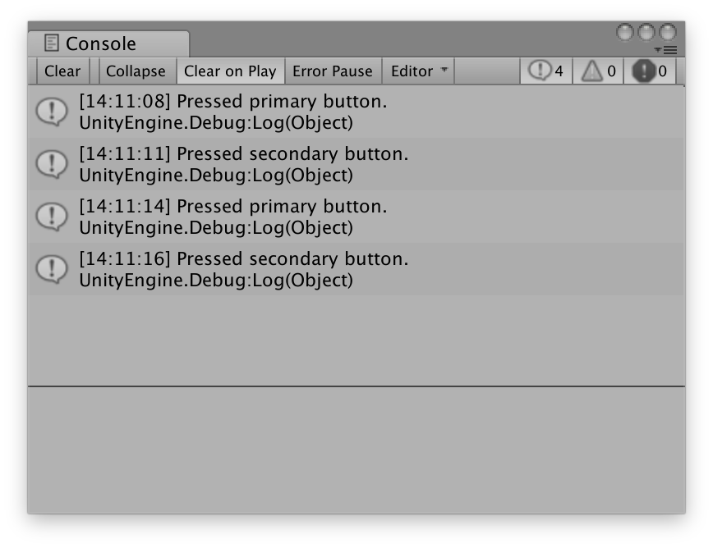
Task: Toggle the Collapse option
Action: 136,71
